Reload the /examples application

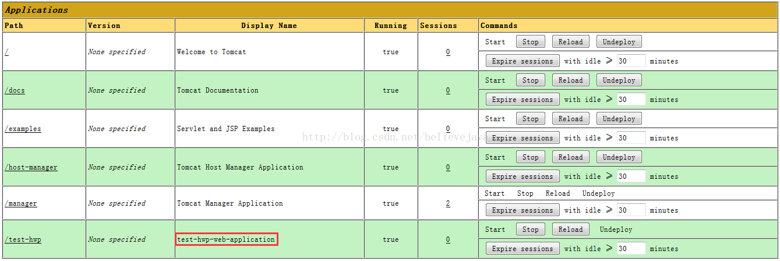[x=570, y=119]
